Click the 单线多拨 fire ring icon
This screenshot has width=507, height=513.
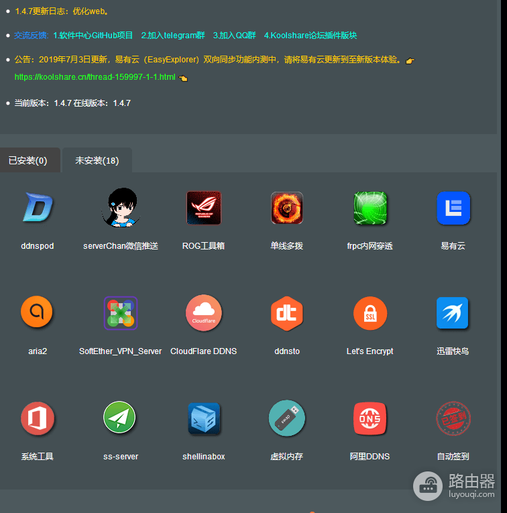[287, 208]
